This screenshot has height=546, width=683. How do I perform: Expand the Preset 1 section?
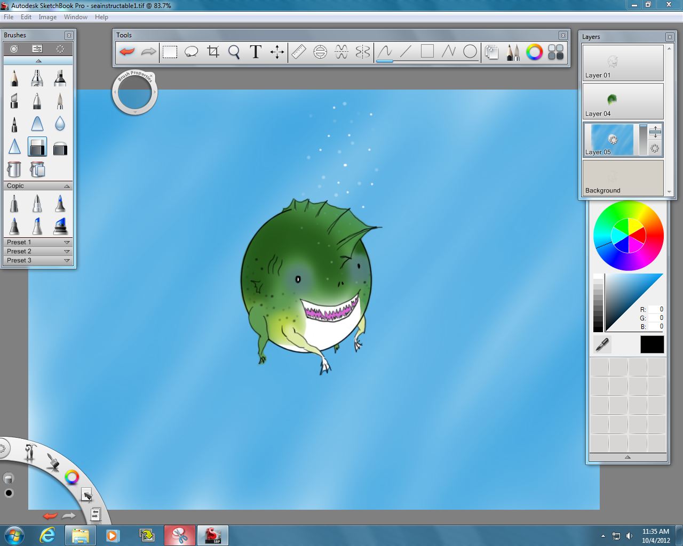point(67,243)
